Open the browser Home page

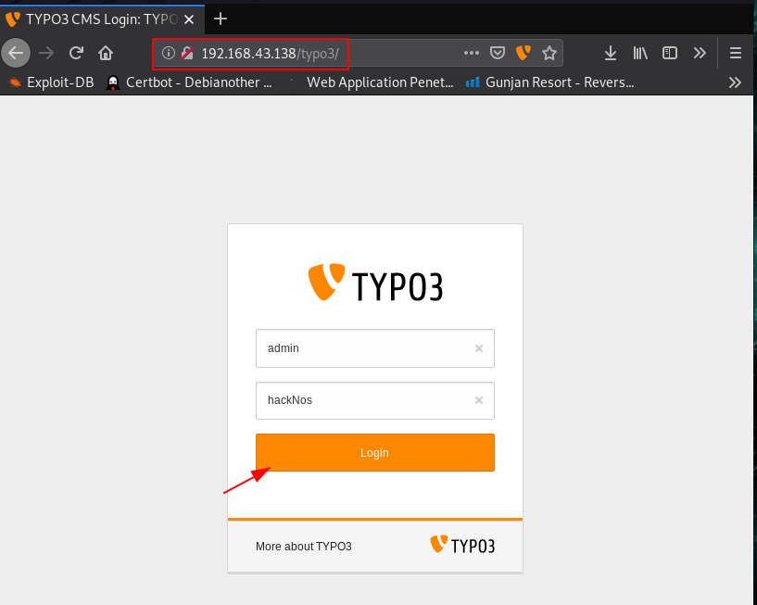106,53
